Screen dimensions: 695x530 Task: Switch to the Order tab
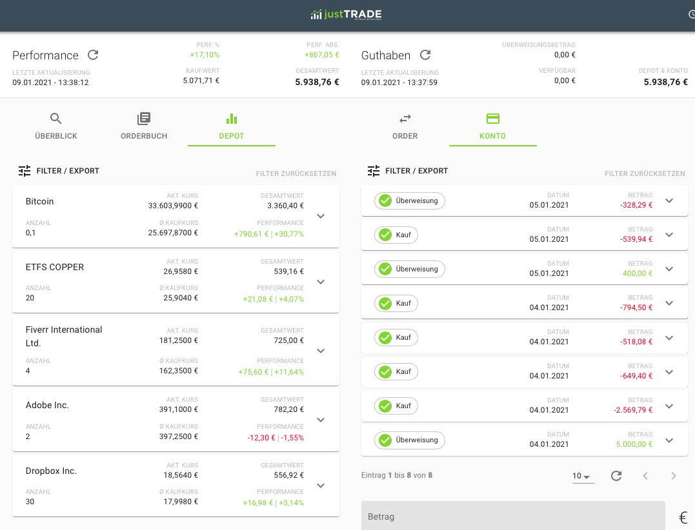(405, 126)
